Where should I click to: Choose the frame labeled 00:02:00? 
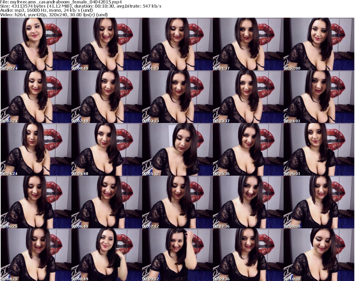[319, 44]
